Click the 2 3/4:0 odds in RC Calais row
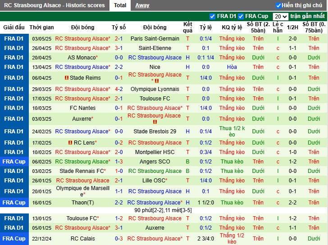This screenshot has height=245, width=328. tap(205, 239)
